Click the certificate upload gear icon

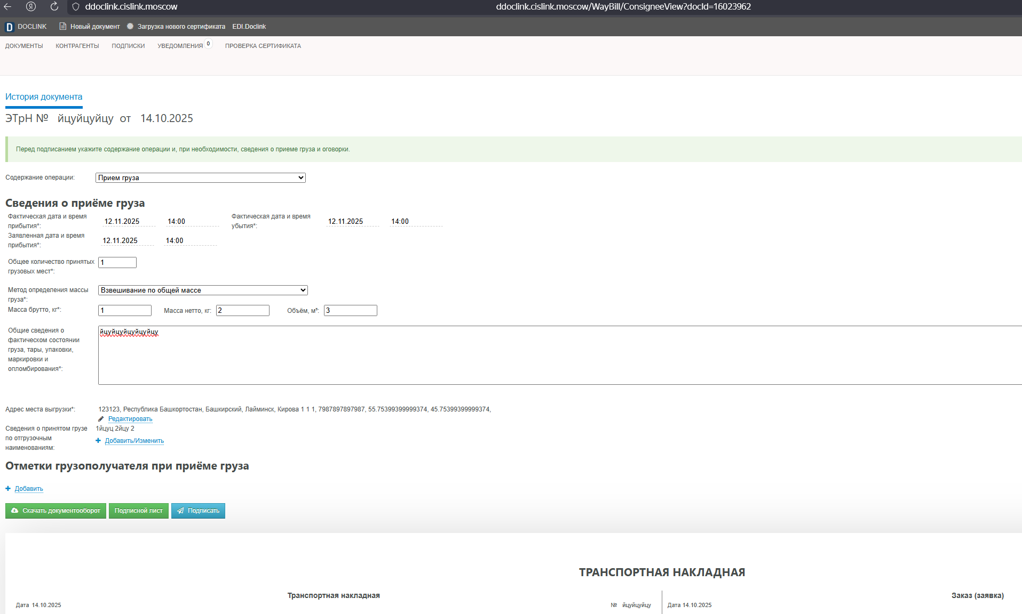pos(130,26)
